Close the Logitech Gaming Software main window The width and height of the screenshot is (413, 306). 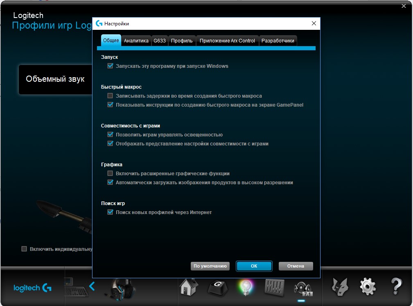[404, 6]
